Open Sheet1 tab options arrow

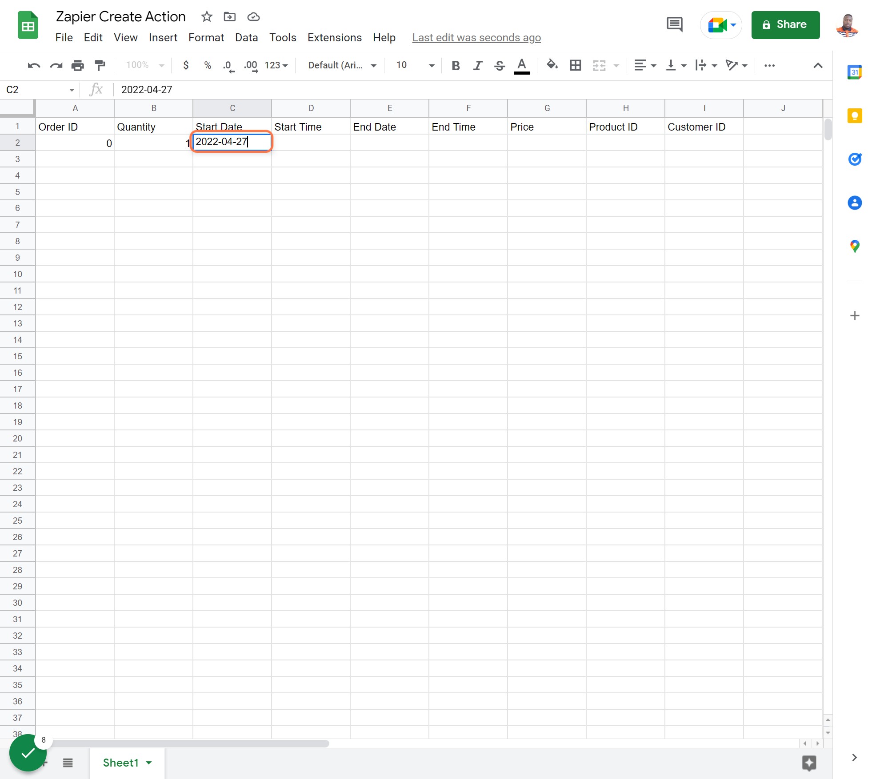[149, 763]
